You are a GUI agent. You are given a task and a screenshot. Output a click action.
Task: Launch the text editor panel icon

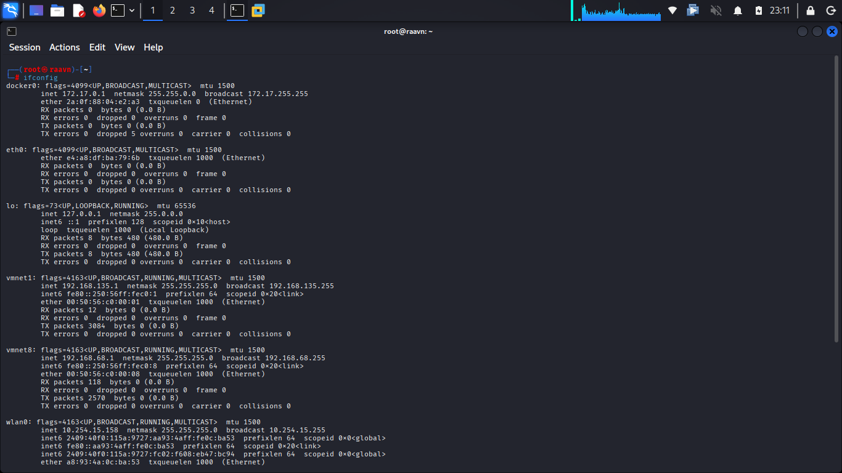79,10
